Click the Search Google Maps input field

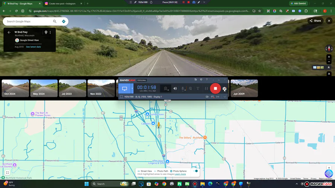(29, 21)
